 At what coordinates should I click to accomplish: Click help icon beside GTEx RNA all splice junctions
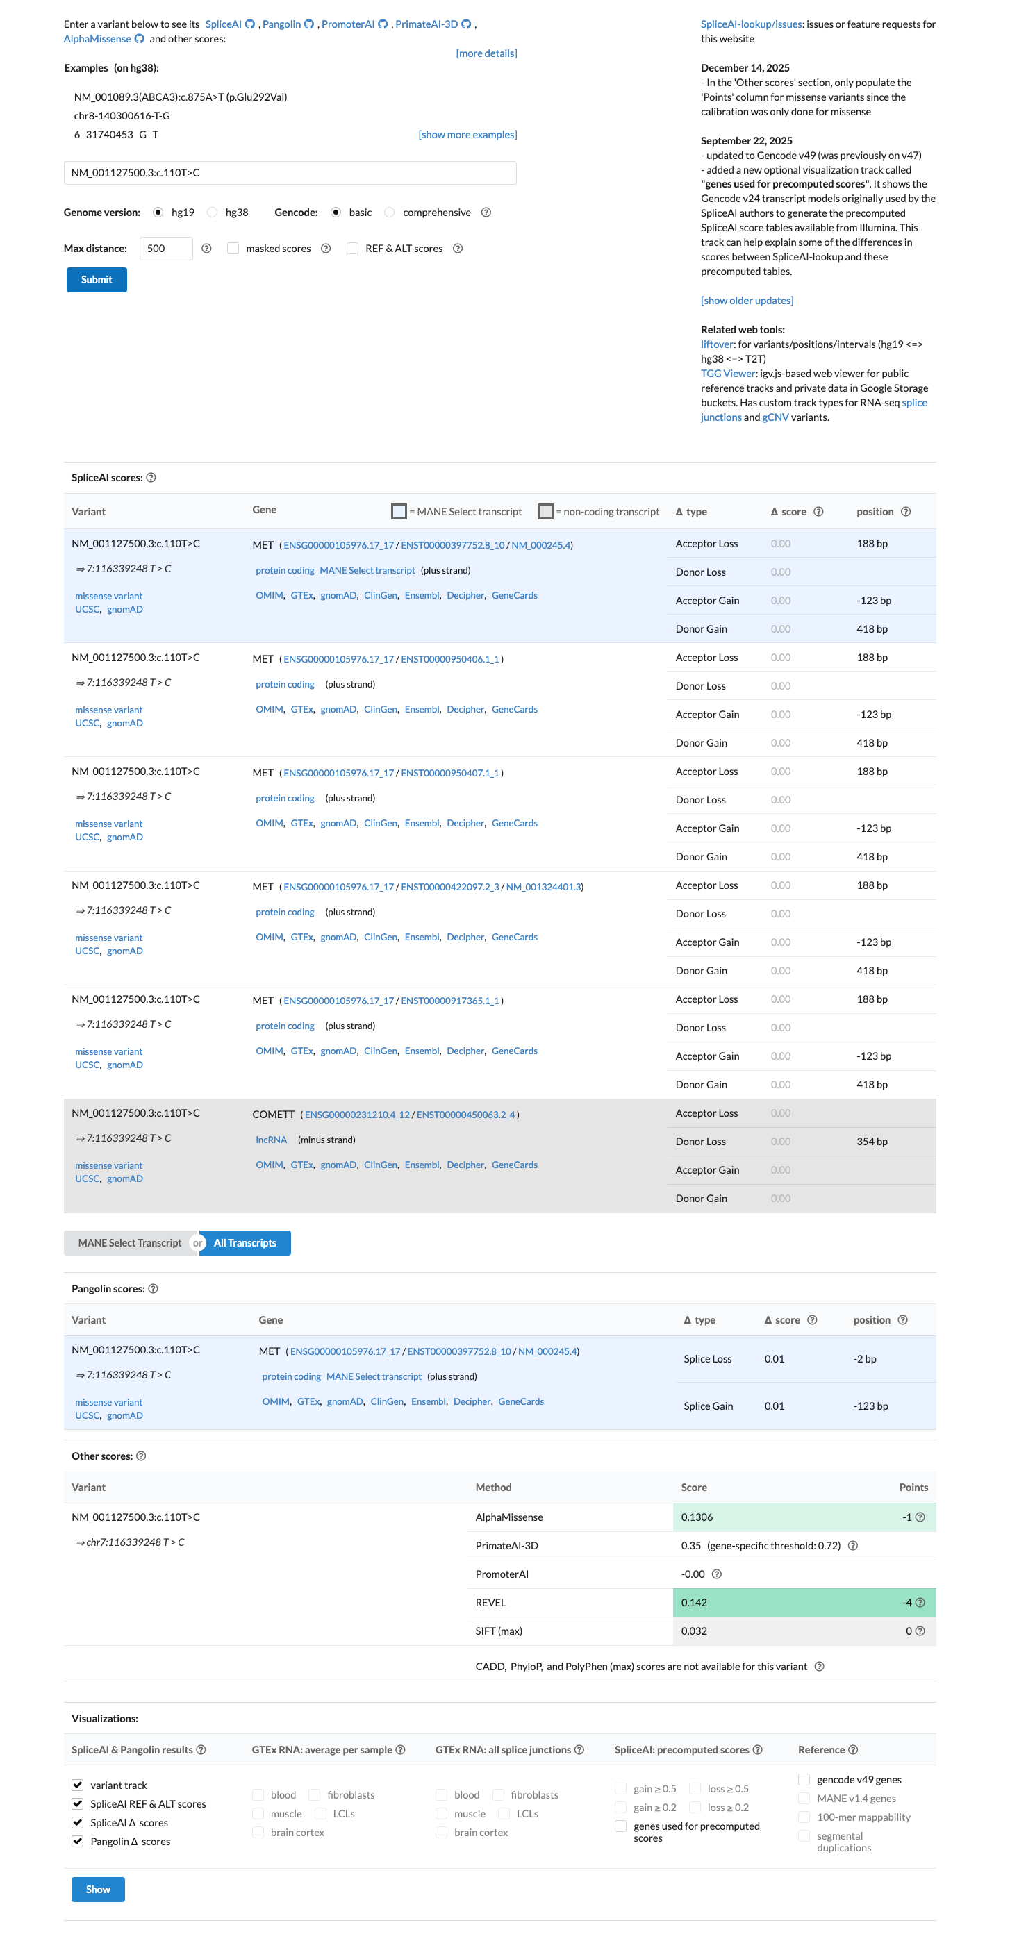click(x=579, y=1749)
